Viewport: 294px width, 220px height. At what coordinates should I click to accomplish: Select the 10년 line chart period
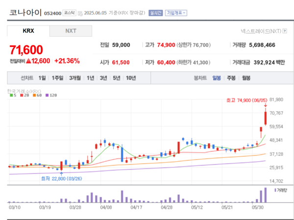click(x=131, y=78)
